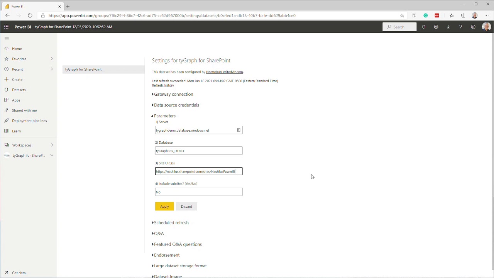This screenshot has width=494, height=278.
Task: Expand the Workspaces flyout chevron
Action: 52,145
